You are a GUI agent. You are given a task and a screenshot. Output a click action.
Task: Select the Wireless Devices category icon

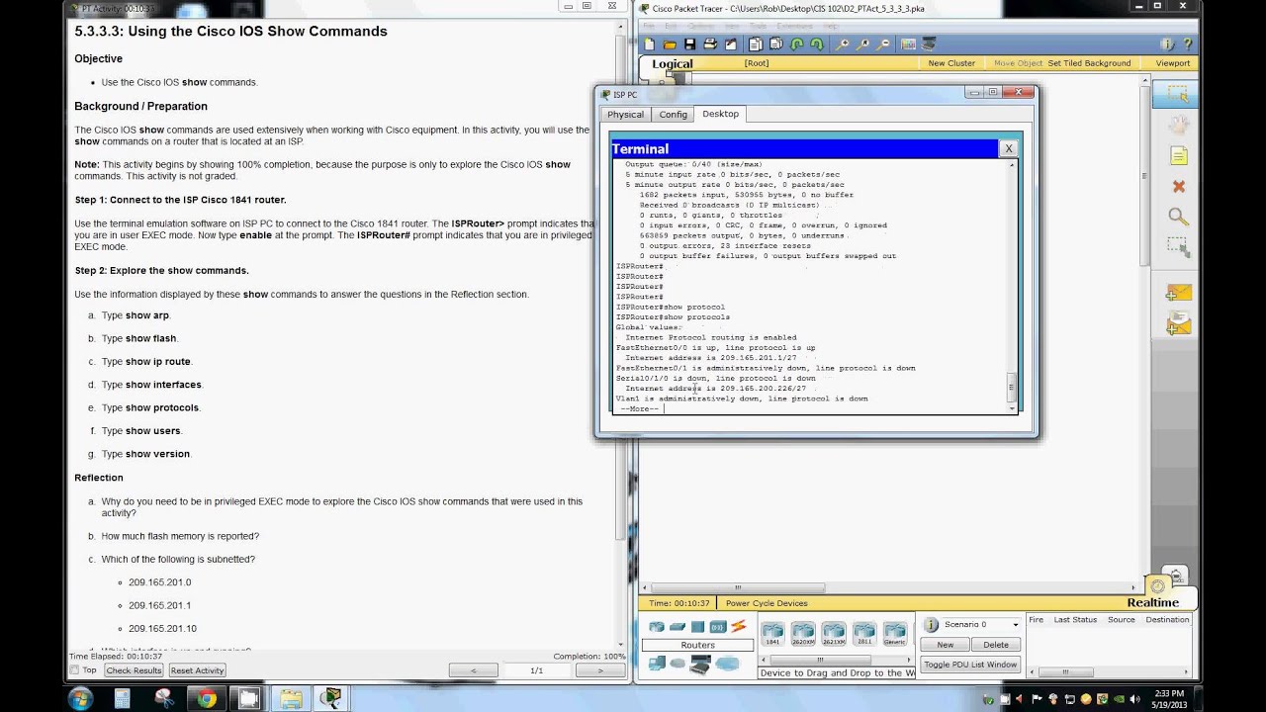718,627
